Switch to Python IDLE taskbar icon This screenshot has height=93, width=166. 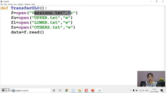[100, 90]
